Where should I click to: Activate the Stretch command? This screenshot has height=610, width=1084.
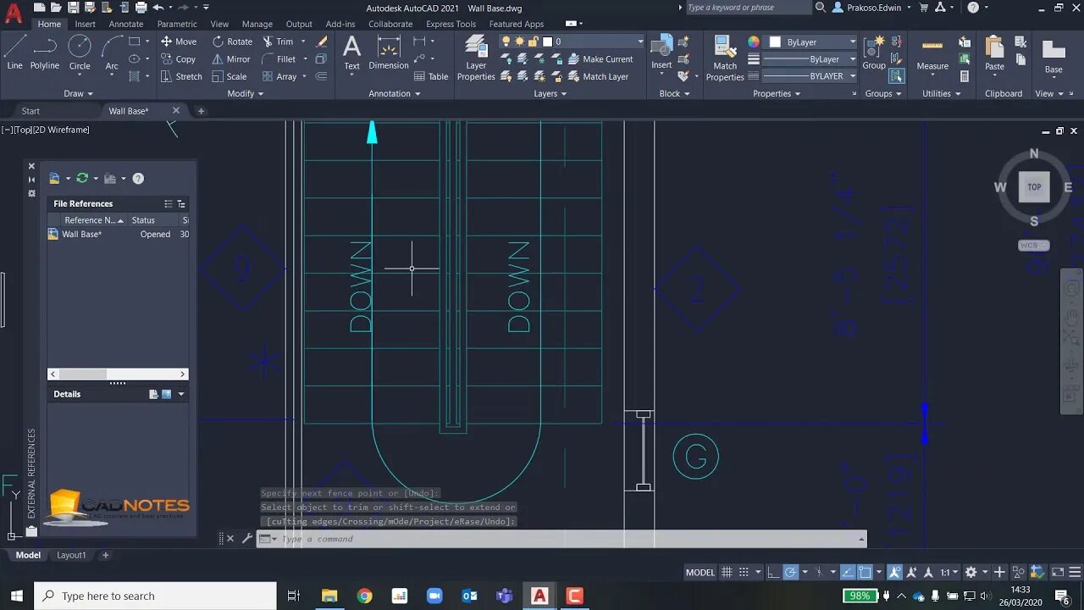click(181, 76)
